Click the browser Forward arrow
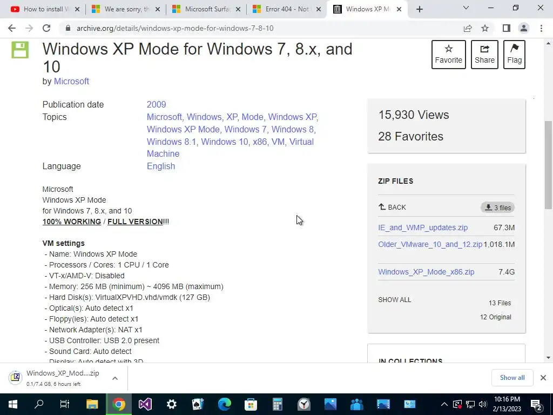 tap(29, 28)
